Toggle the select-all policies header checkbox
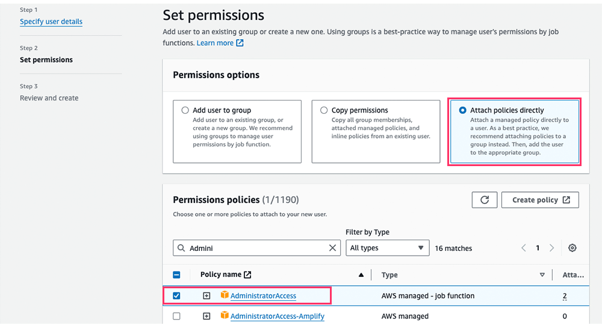This screenshot has height=331, width=602. (176, 275)
